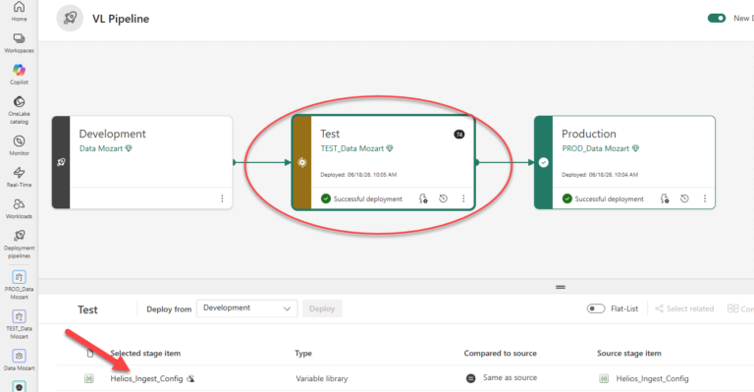Open the Monitor hub
This screenshot has width=754, height=392.
pyautogui.click(x=20, y=145)
